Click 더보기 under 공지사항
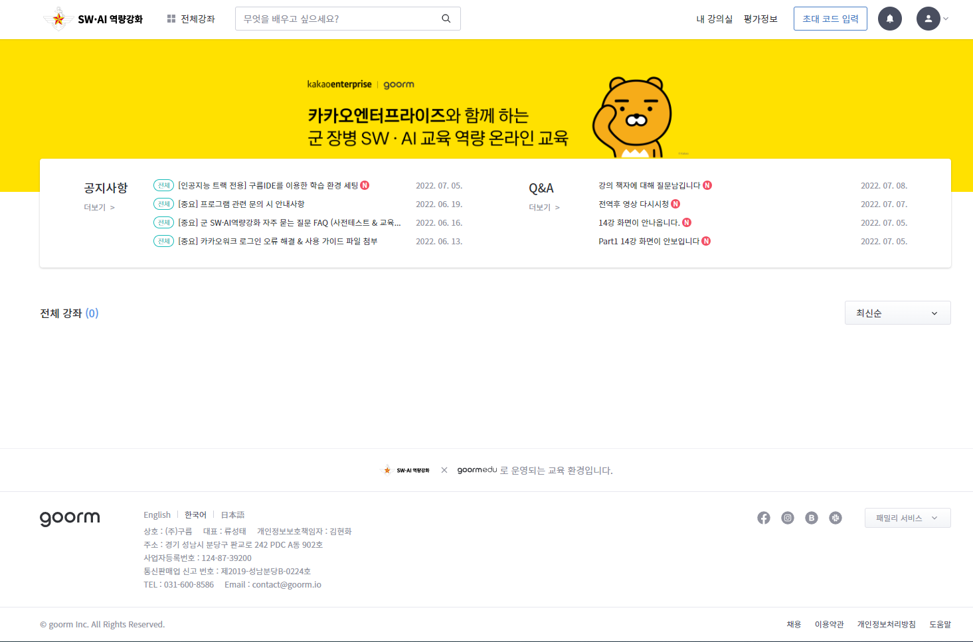This screenshot has width=973, height=642. [99, 207]
